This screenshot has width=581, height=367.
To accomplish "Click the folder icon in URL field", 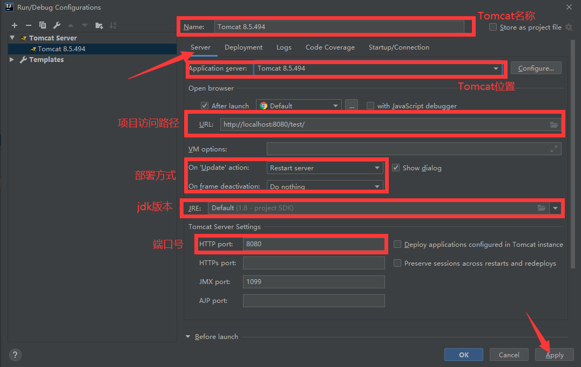I will point(554,124).
